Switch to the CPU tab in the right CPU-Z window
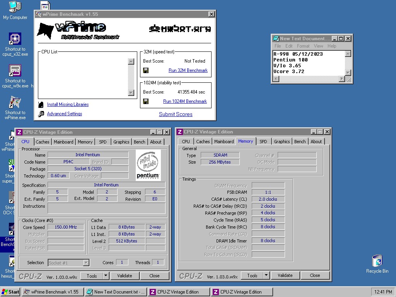Image resolution: width=396 pixels, height=297 pixels. click(186, 142)
